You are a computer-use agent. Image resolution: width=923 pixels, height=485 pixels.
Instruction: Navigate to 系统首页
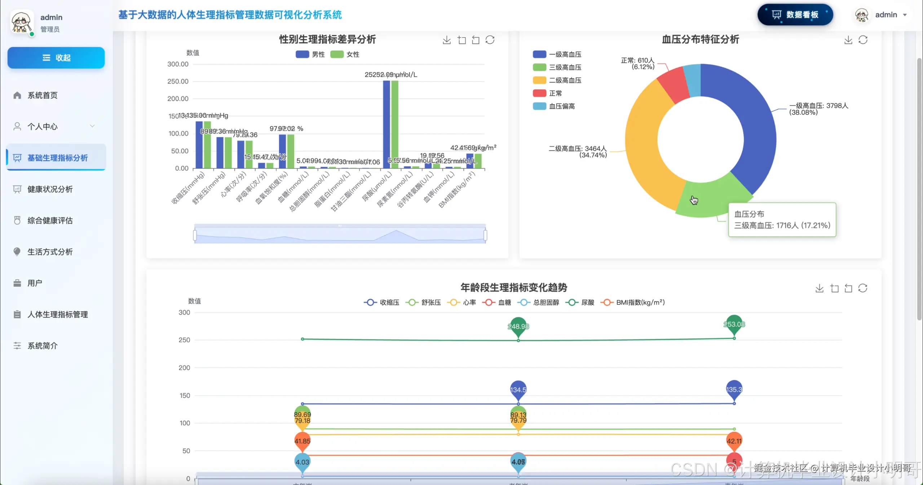[x=43, y=95]
